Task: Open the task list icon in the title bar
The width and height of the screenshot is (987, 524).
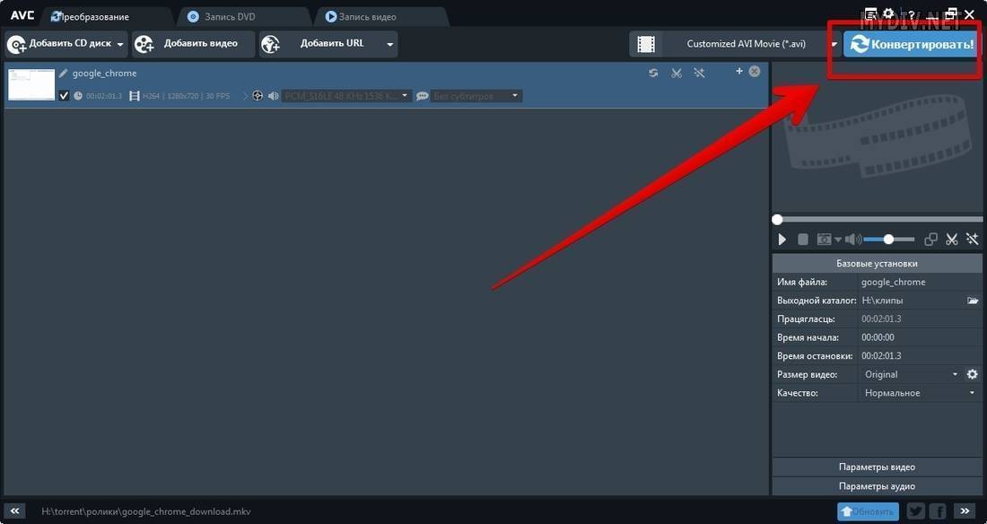Action: (x=870, y=13)
